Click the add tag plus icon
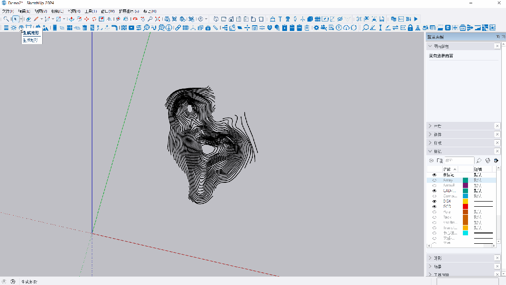506x285 pixels. click(x=431, y=161)
